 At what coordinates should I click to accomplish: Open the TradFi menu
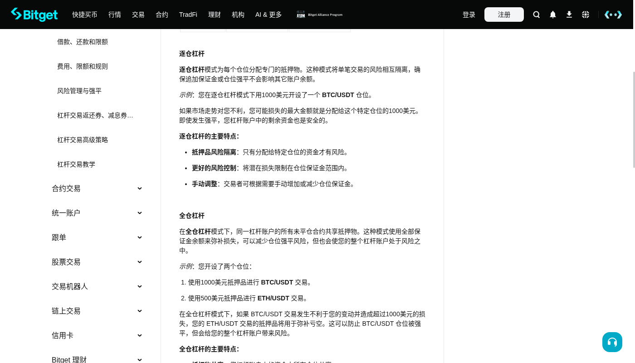[188, 15]
